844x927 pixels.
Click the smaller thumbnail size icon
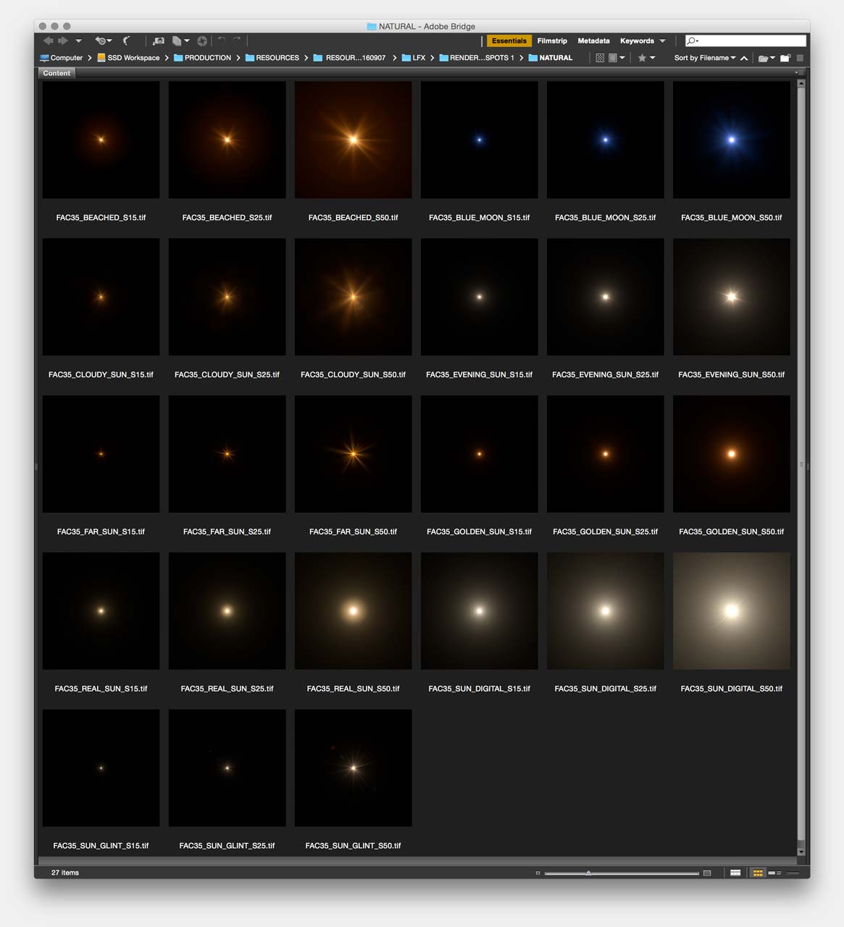click(538, 873)
